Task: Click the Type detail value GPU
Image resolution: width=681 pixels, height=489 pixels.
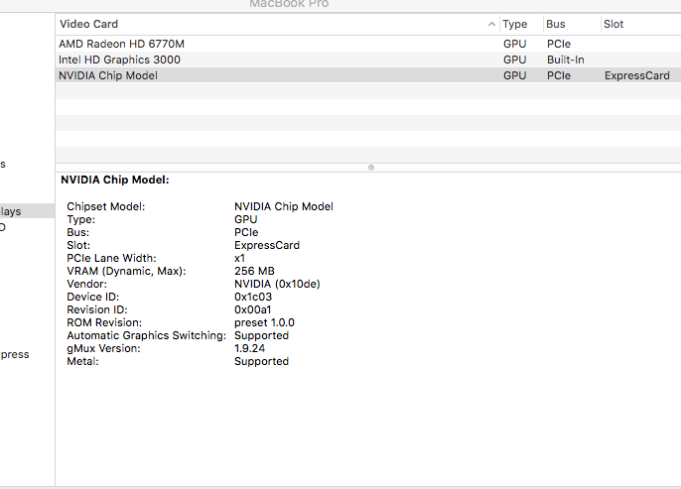Action: click(246, 219)
